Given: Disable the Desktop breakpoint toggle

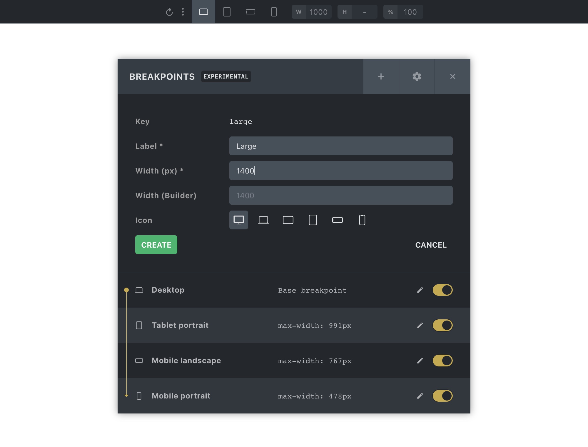Looking at the screenshot, I should [x=442, y=290].
